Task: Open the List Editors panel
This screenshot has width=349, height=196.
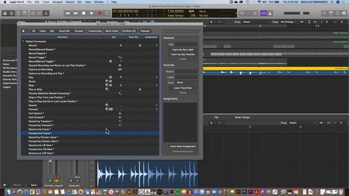Action: 324,13
